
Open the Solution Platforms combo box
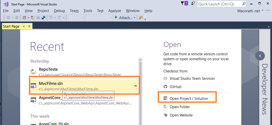pos(99,18)
